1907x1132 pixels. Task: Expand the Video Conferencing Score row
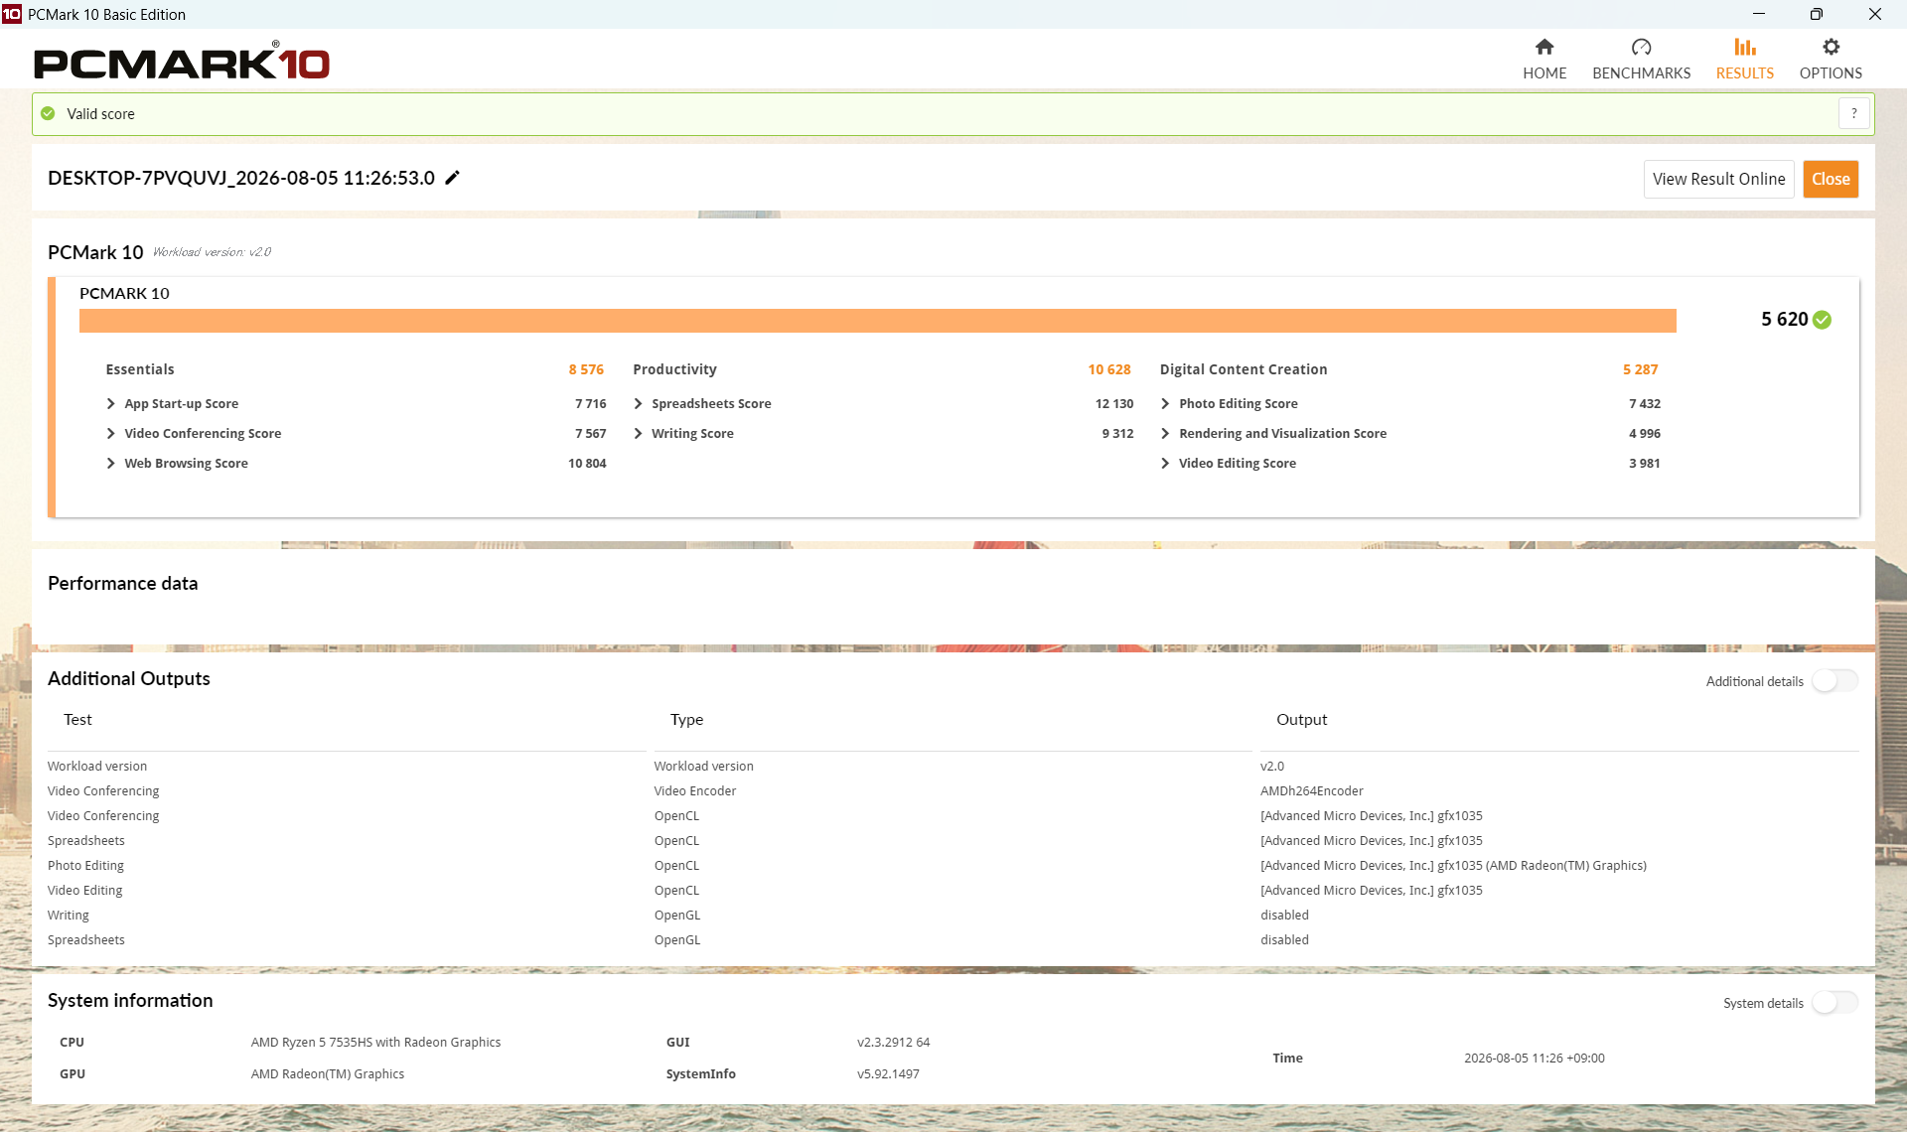(x=110, y=434)
